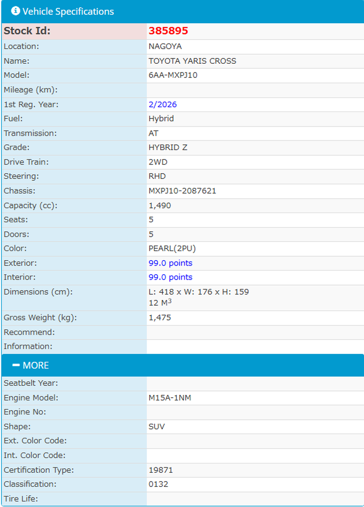
Task: Select engine model M15A-1NM
Action: coord(170,398)
